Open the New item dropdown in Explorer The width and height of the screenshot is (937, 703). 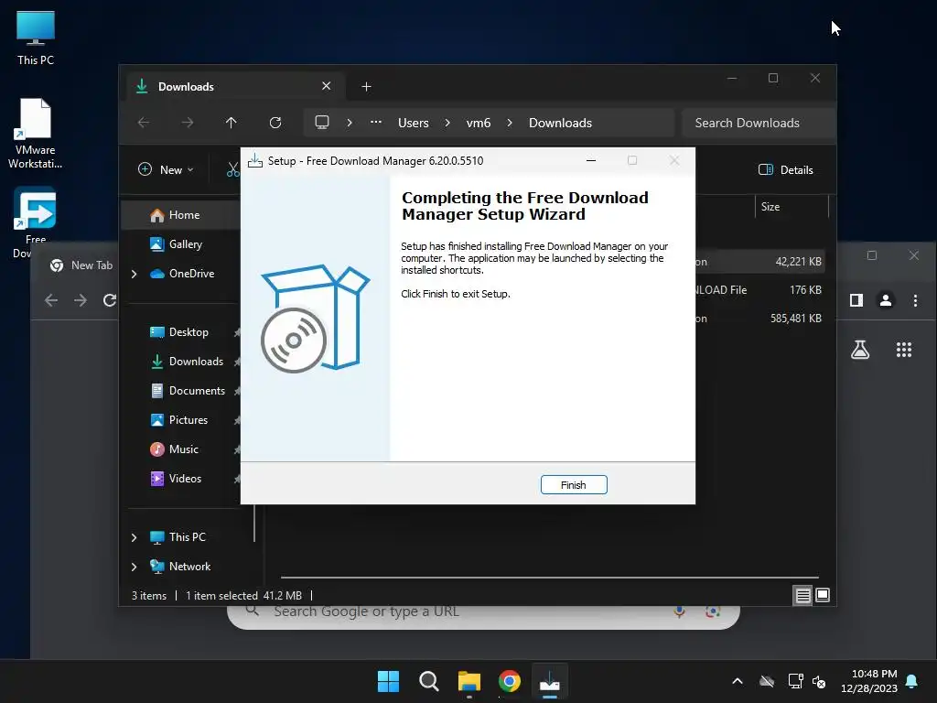click(166, 169)
